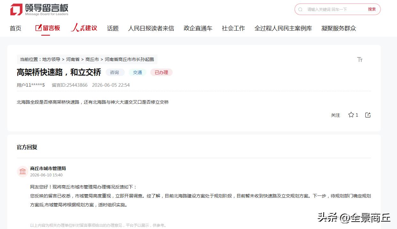Click the username 用户11*****5
The height and width of the screenshot is (229, 397).
point(31,85)
